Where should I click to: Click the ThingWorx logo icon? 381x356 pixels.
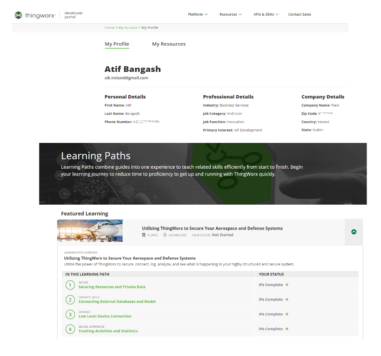click(18, 15)
